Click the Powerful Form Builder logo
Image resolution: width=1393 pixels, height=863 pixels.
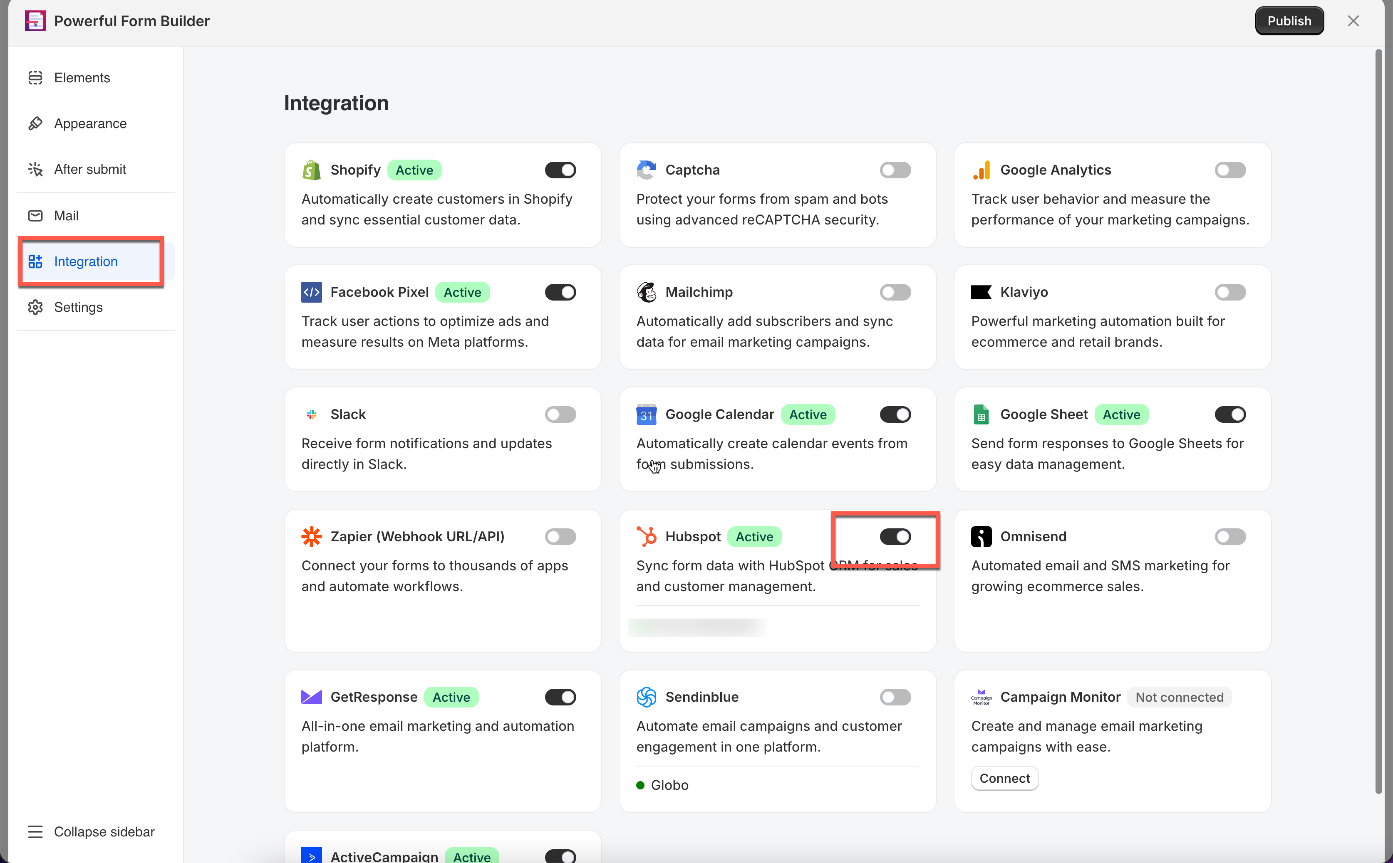point(35,21)
